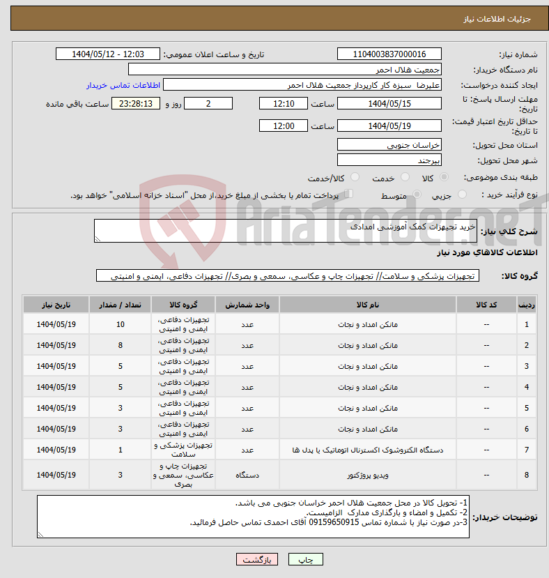Click the delivery province field خراسان جنوبی
The image size is (549, 578).
tap(389, 144)
